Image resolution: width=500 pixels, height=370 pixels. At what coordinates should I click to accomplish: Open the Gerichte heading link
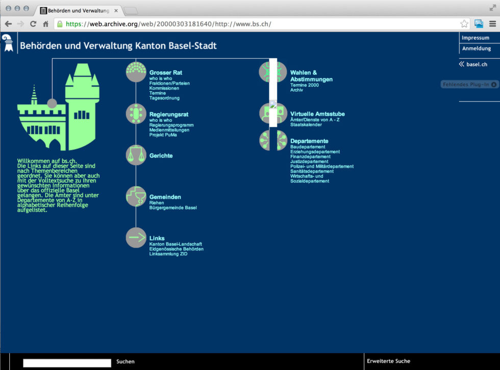[x=161, y=156]
